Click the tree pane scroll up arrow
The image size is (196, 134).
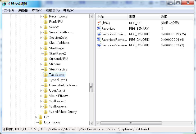tap(92, 16)
